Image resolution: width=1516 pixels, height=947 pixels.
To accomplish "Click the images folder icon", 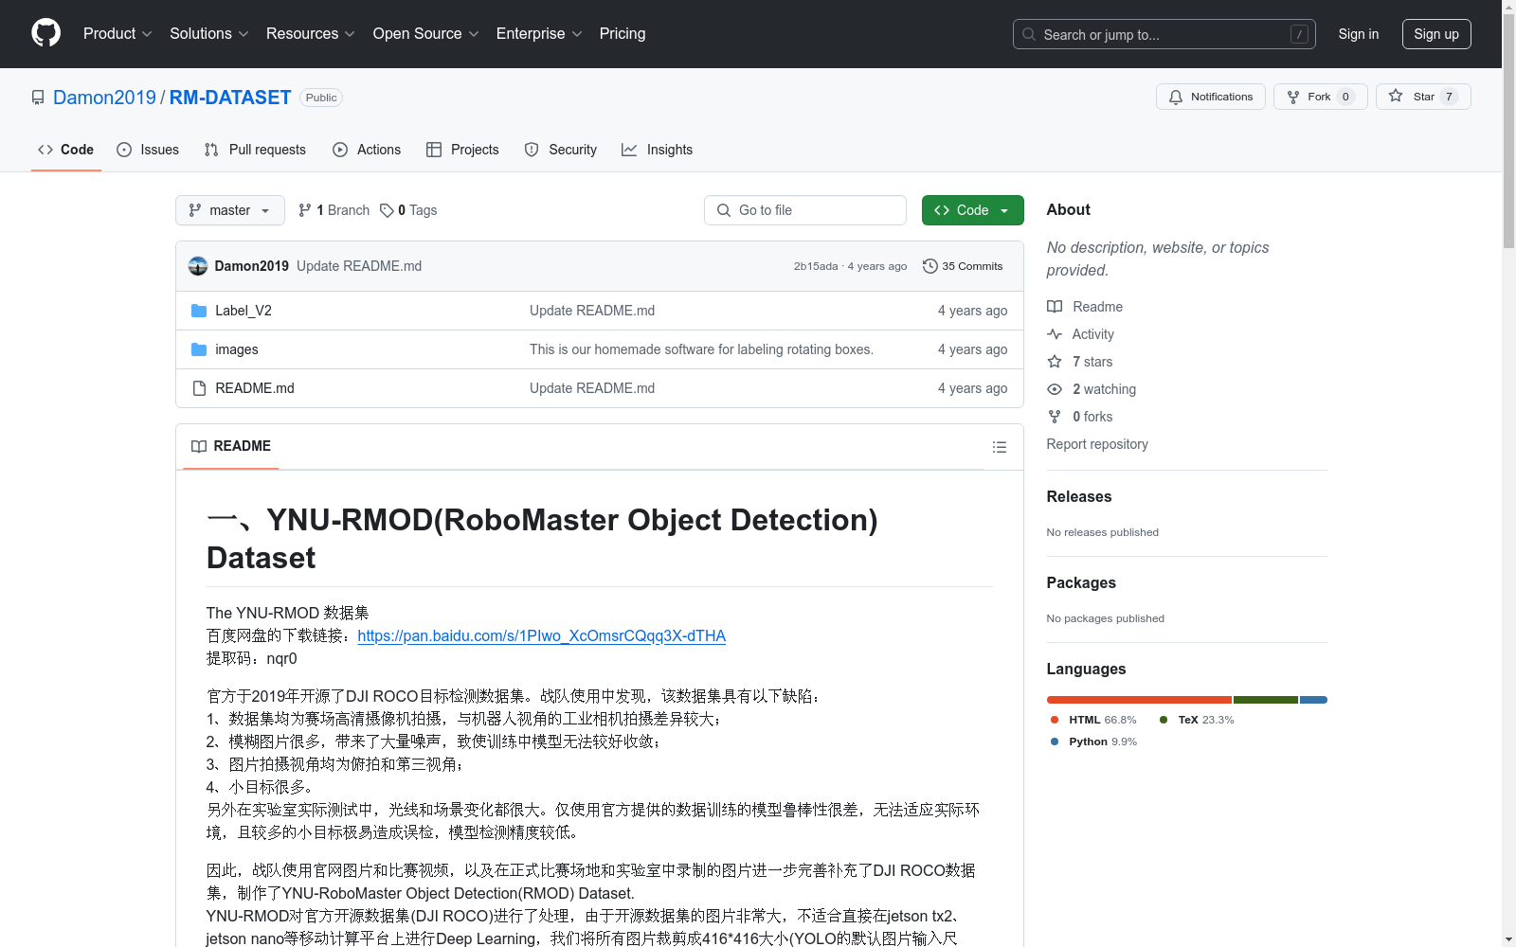I will [x=199, y=349].
